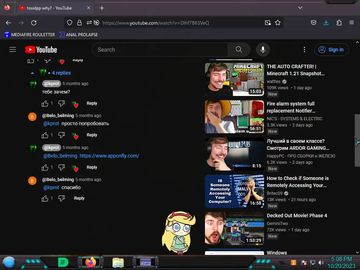Image resolution: width=360 pixels, height=270 pixels.
Task: Search with your voice microphone button
Action: click(x=263, y=50)
